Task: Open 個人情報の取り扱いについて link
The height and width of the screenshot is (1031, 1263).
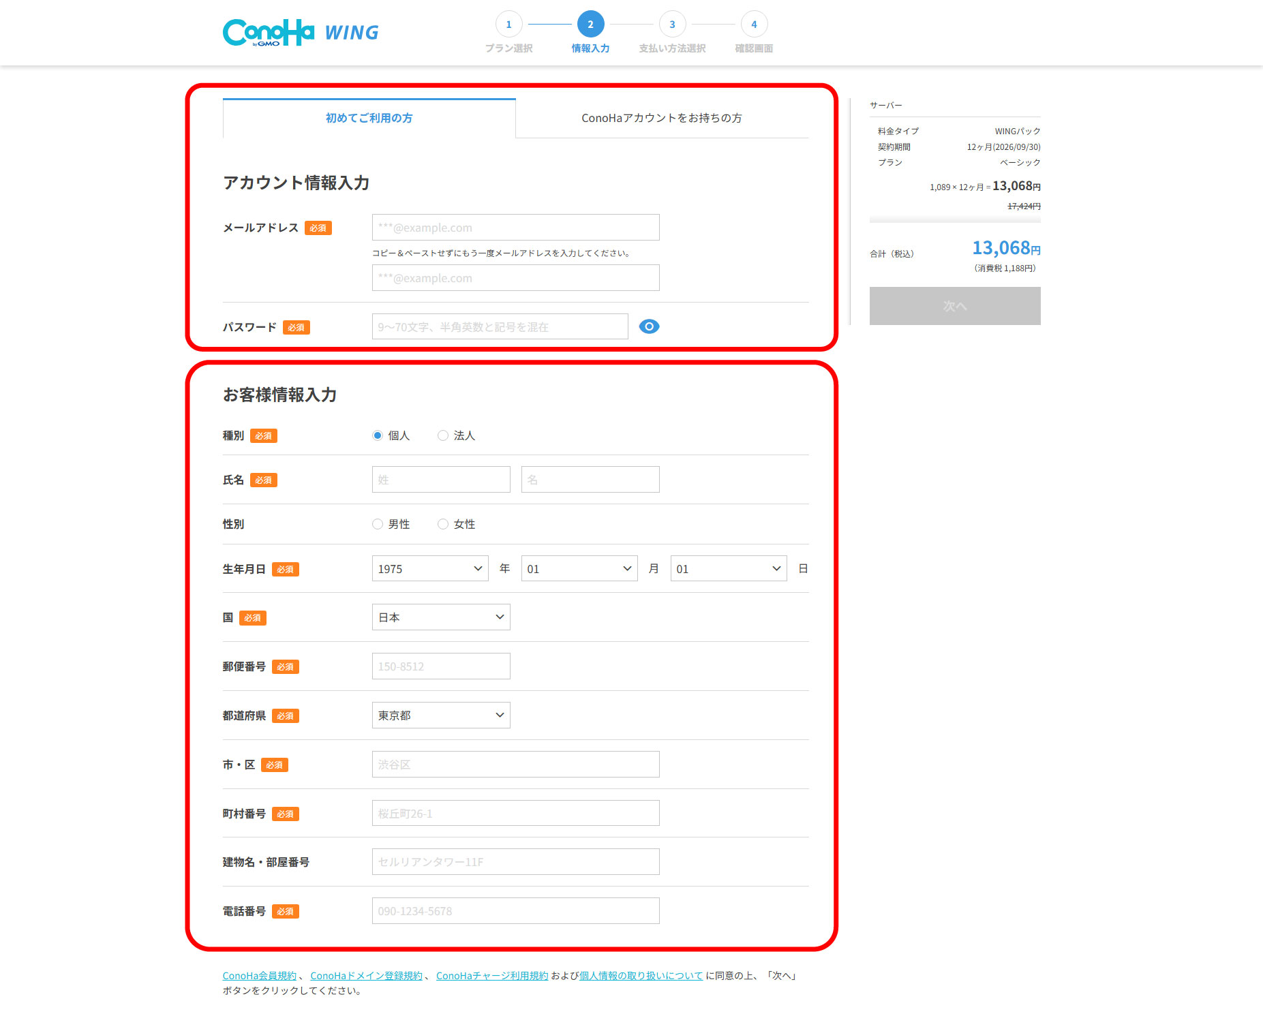Action: click(641, 976)
